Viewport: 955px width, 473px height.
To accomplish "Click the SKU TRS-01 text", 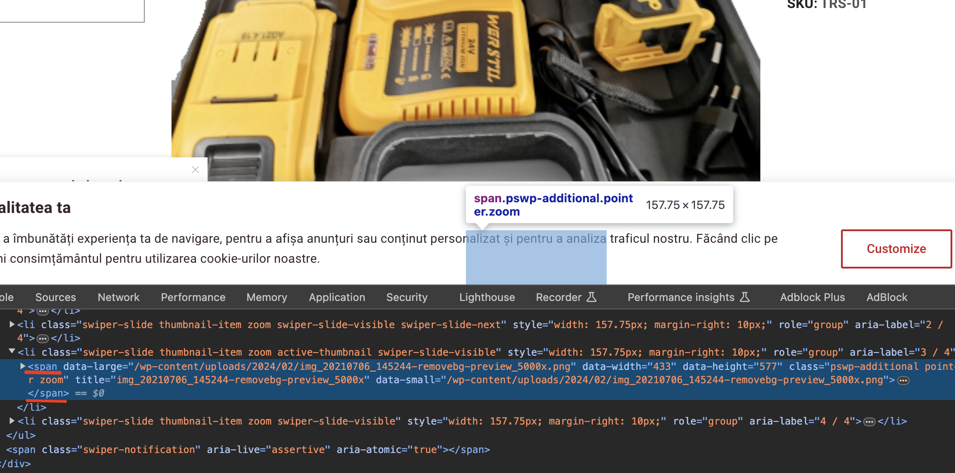I will (827, 4).
